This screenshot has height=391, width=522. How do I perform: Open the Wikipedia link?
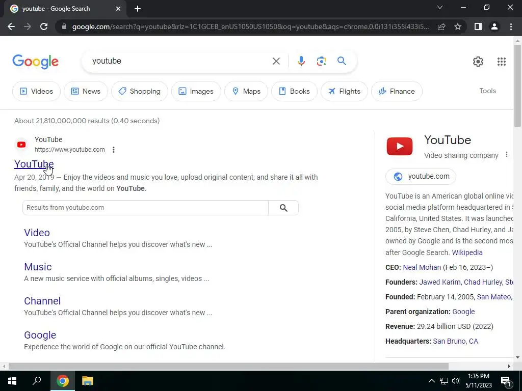coord(467,253)
